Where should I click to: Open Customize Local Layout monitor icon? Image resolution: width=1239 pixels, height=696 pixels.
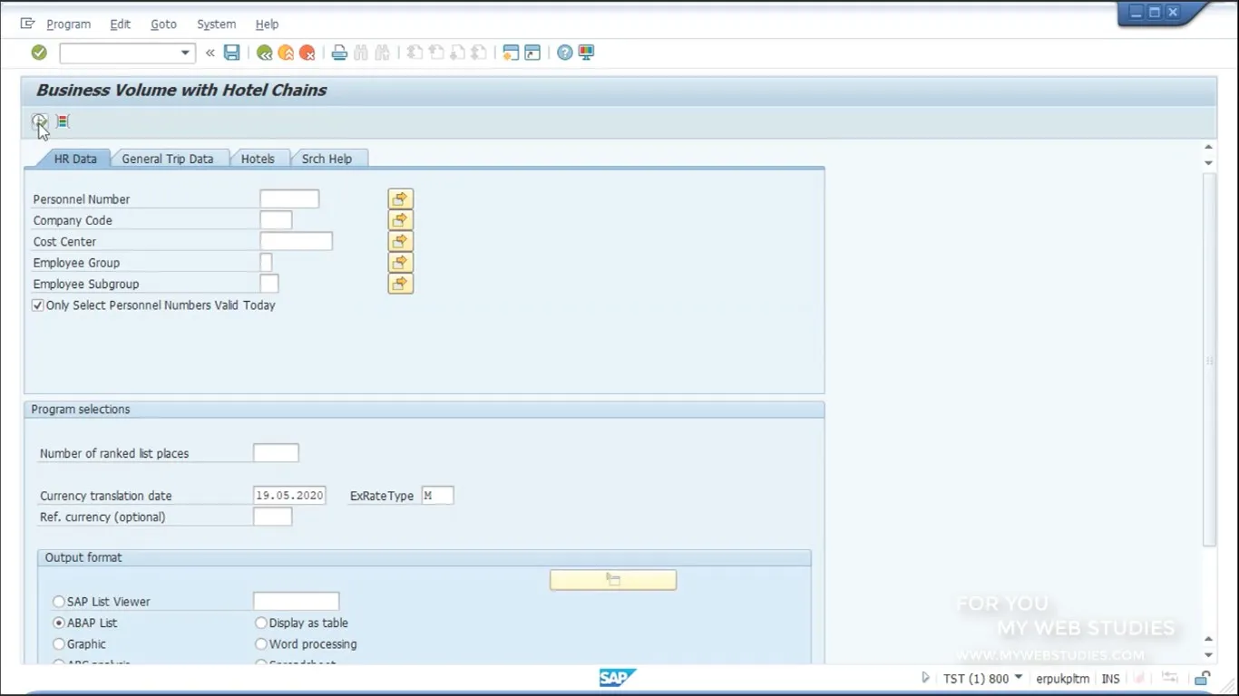click(586, 53)
